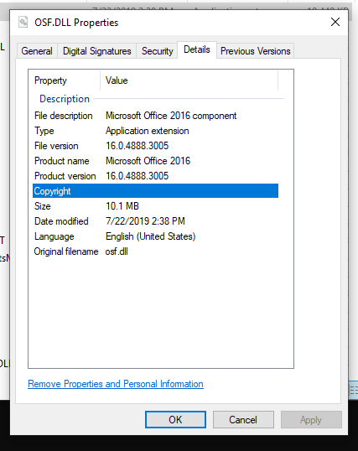Screen dimensions: 358x451
Task: Open Remove Properties and Personal Information link
Action: pos(116,384)
